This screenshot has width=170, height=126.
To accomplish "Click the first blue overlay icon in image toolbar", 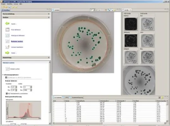I will click(x=109, y=10).
